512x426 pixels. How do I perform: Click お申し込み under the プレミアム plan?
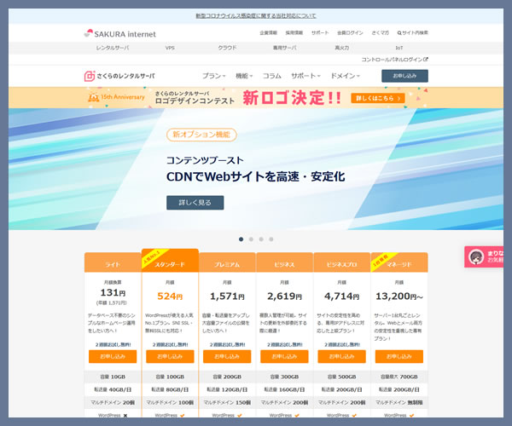click(x=227, y=356)
